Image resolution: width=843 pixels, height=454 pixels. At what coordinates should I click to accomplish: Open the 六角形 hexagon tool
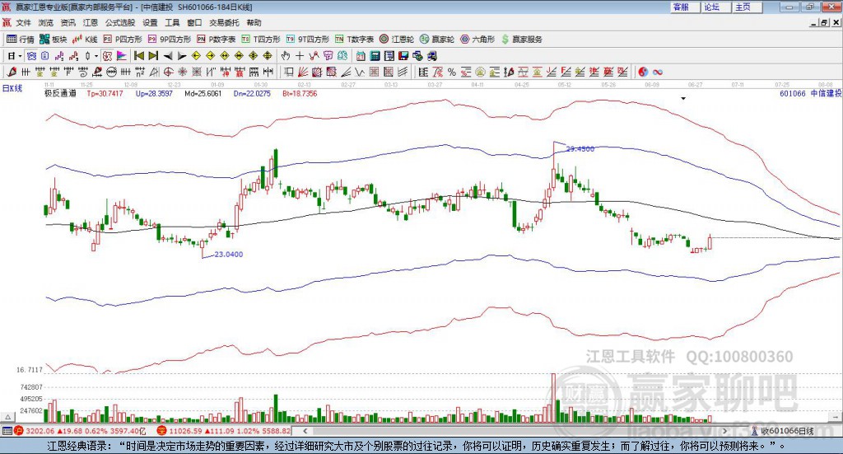click(x=478, y=39)
